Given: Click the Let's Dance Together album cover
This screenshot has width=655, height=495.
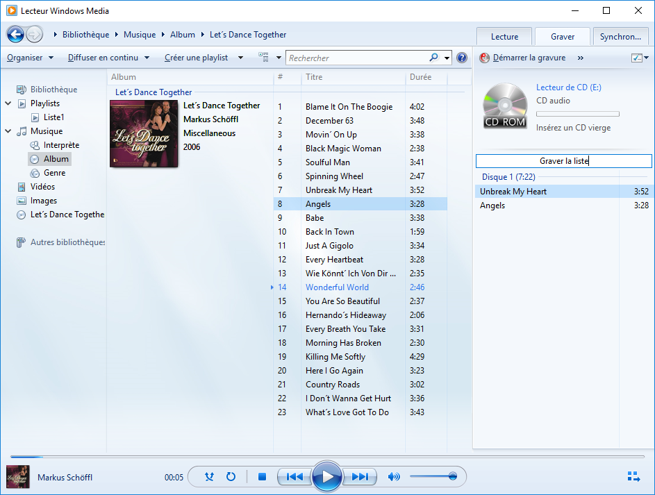Looking at the screenshot, I should (144, 133).
